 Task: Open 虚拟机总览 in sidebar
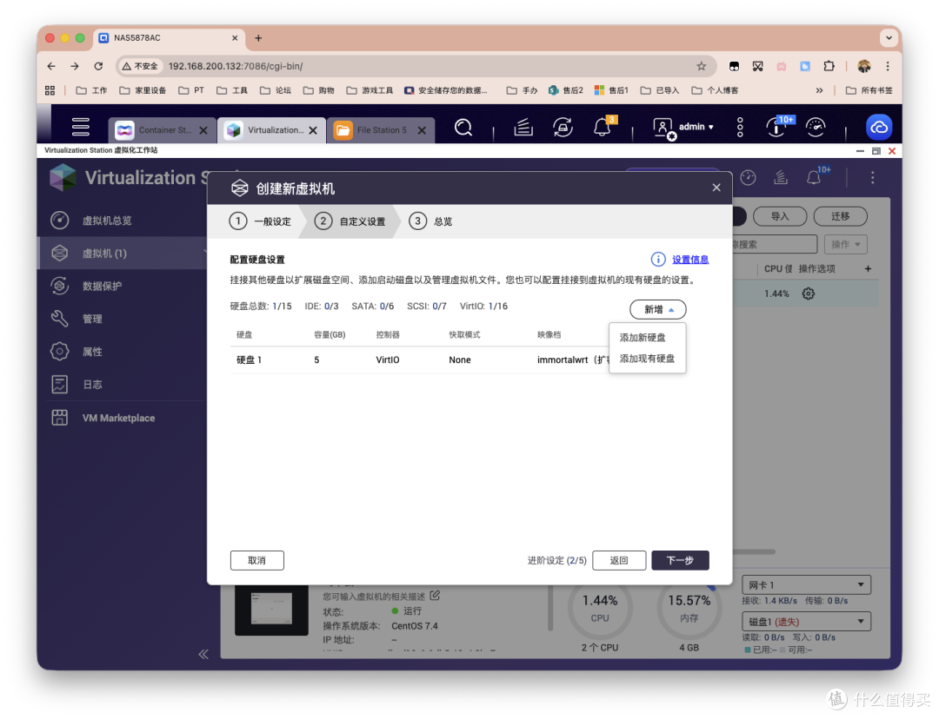click(122, 221)
